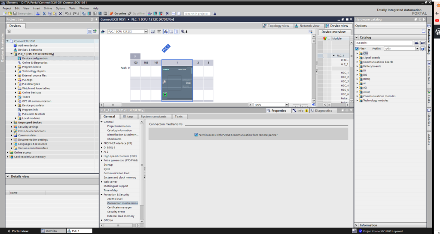Switch to Topology view tab
The width and height of the screenshot is (440, 234).
click(276, 25)
